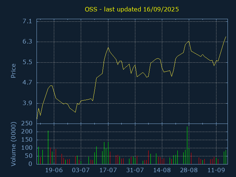The width and height of the screenshot is (236, 177).
Task: Select the 5.5 price axis value
Action: point(27,62)
